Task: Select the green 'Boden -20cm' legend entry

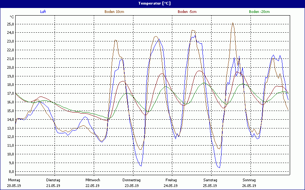Action: click(x=259, y=12)
